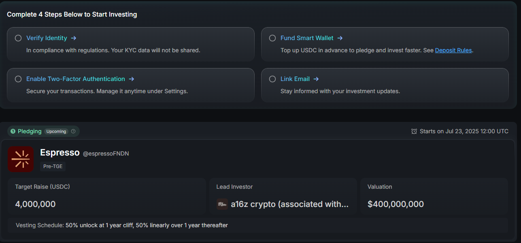Screen dimensions: 521x243
Task: Click the arrow beside Enable Two-Factor Authentication
Action: 131,79
